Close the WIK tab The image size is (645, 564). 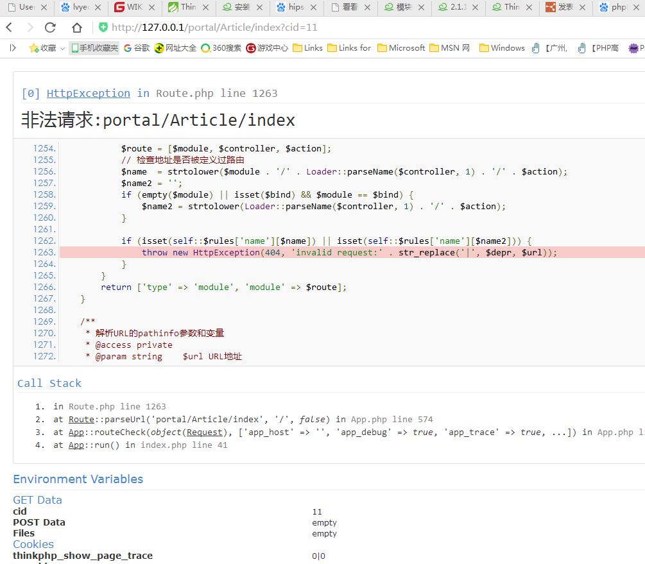tap(152, 7)
